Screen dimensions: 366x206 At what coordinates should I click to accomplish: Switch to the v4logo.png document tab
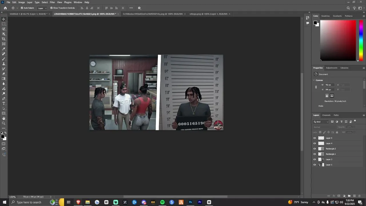click(x=208, y=14)
